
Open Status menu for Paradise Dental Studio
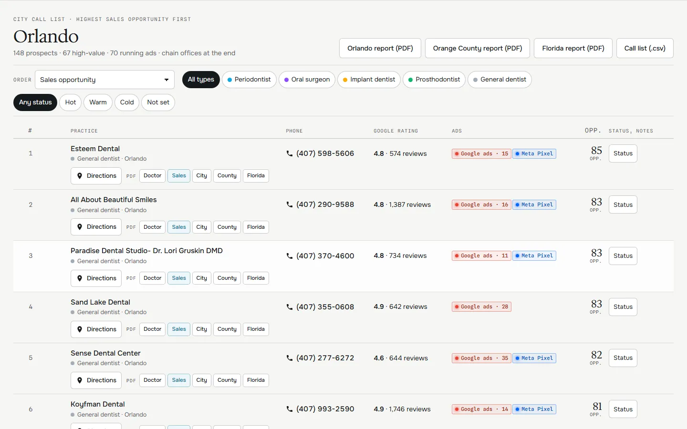click(x=623, y=256)
